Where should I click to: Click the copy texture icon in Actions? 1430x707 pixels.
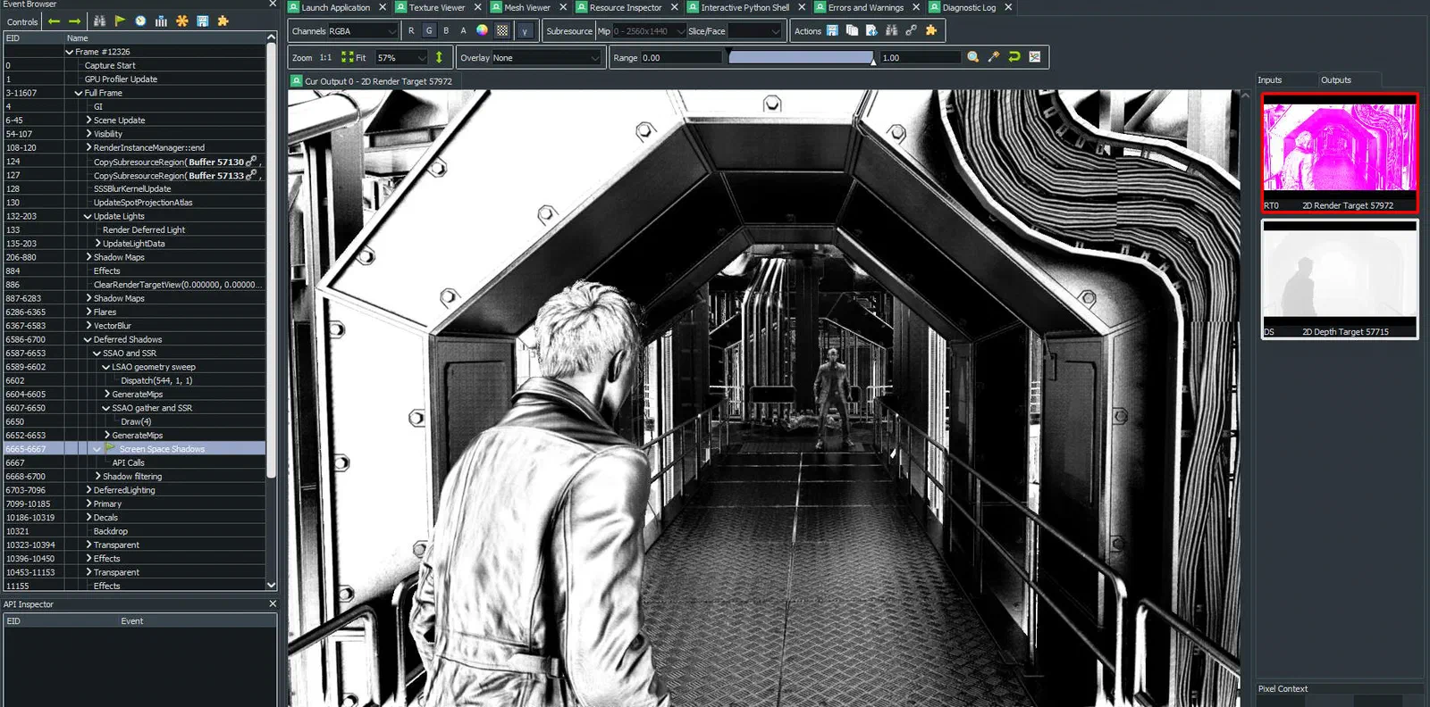(x=852, y=30)
